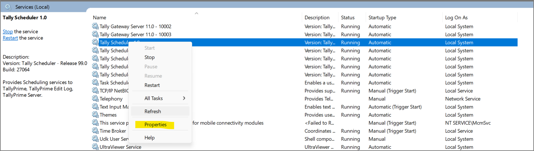Click the Stop the service link
The image size is (534, 151).
[x=7, y=31]
